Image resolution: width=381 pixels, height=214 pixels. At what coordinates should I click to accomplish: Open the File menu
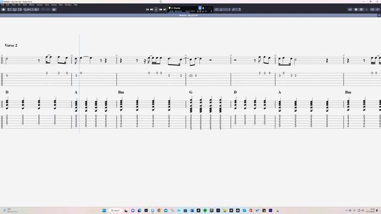tap(2, 5)
